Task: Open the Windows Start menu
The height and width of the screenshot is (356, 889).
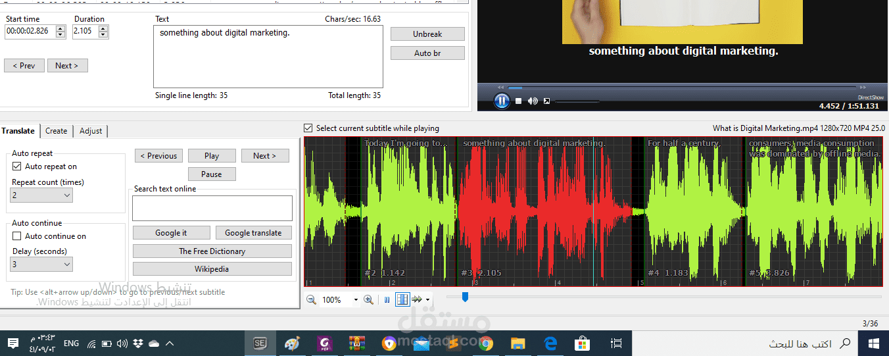Action: [x=873, y=343]
